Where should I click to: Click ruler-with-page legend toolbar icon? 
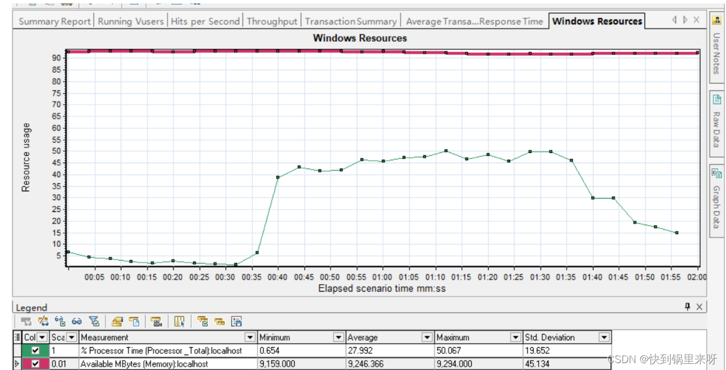[x=134, y=321]
